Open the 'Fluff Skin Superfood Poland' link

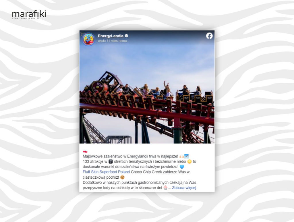(106, 172)
